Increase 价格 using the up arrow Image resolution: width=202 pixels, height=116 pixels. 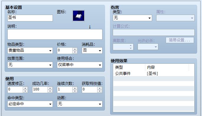click(75, 49)
